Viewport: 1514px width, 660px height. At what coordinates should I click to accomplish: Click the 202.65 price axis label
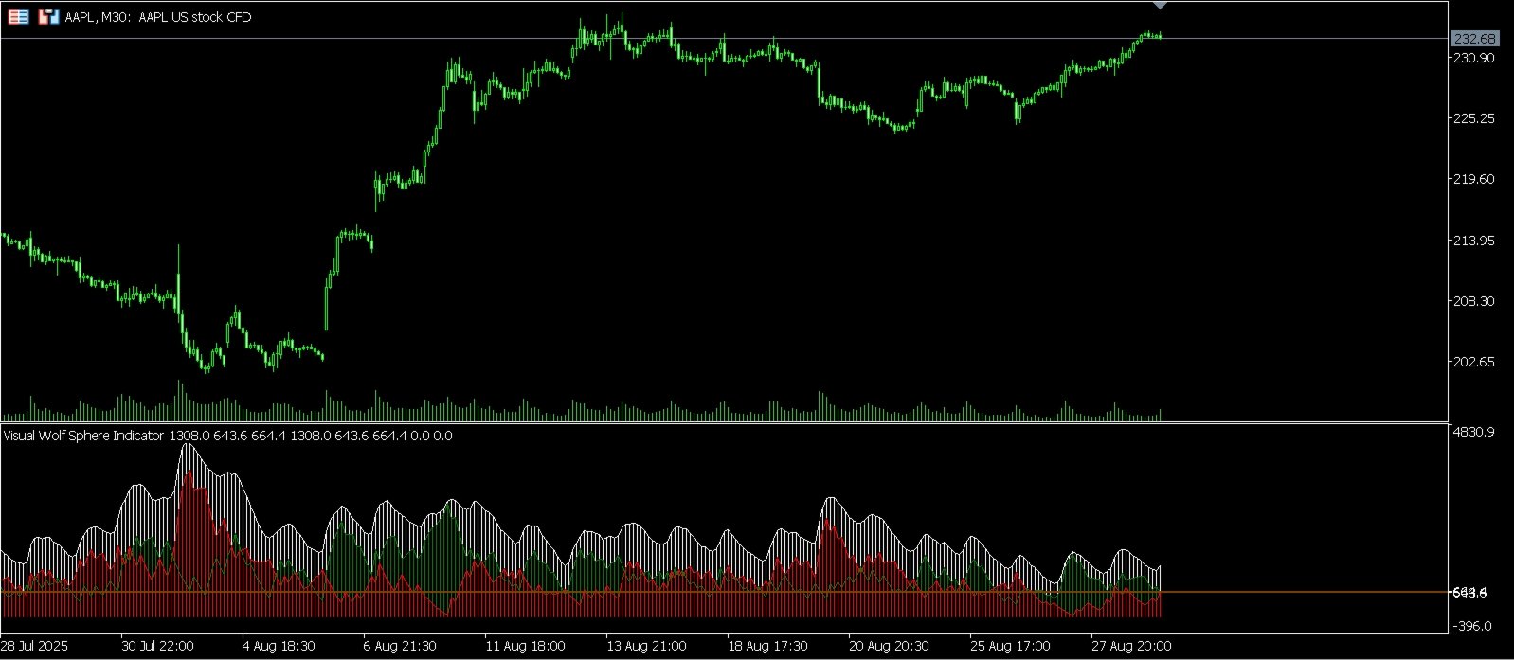click(x=1474, y=362)
